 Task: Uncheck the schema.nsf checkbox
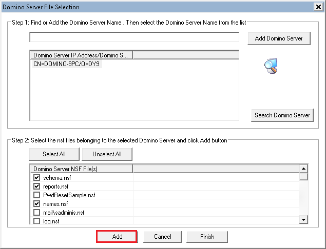pyautogui.click(x=37, y=178)
